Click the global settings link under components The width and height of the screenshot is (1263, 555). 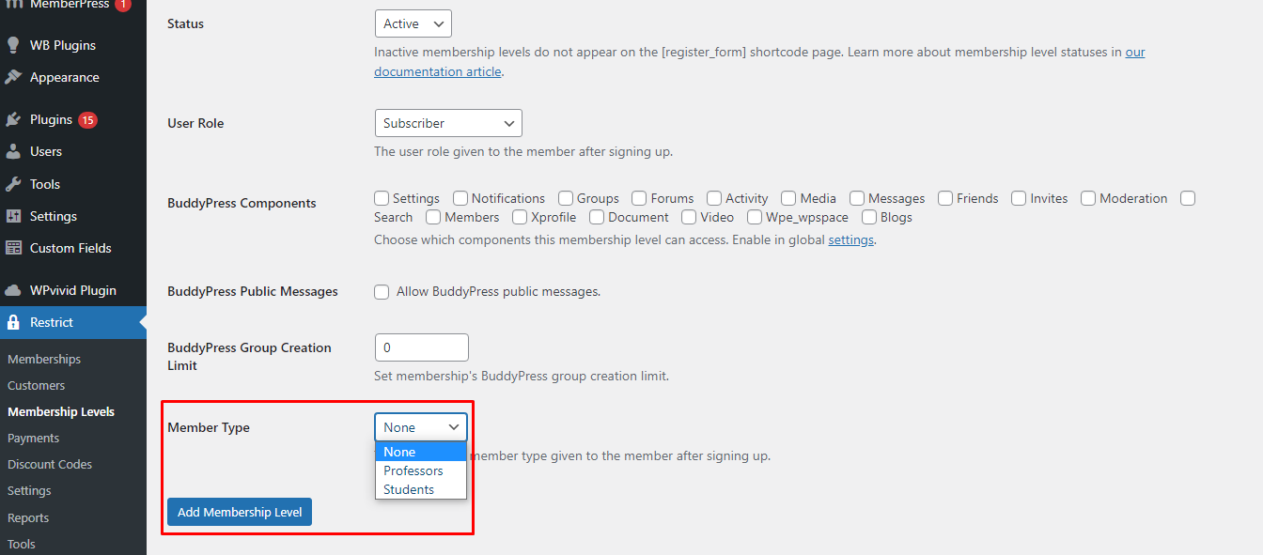[850, 239]
